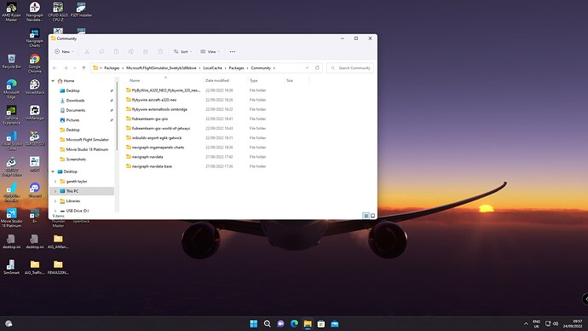Open the Windows Start menu
Viewport: 588px width, 331px height.
[254, 323]
